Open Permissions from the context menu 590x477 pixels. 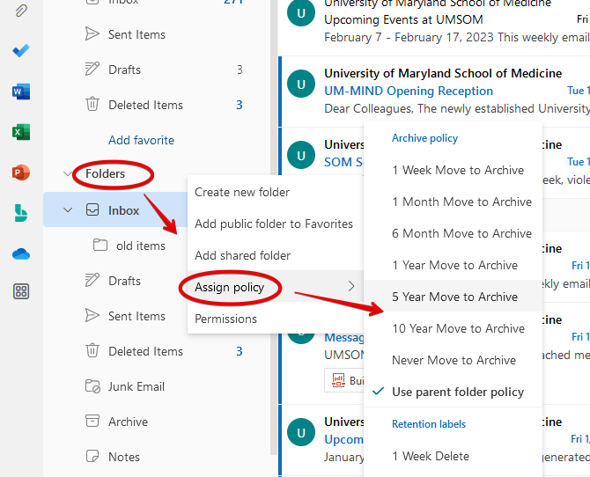tap(225, 319)
